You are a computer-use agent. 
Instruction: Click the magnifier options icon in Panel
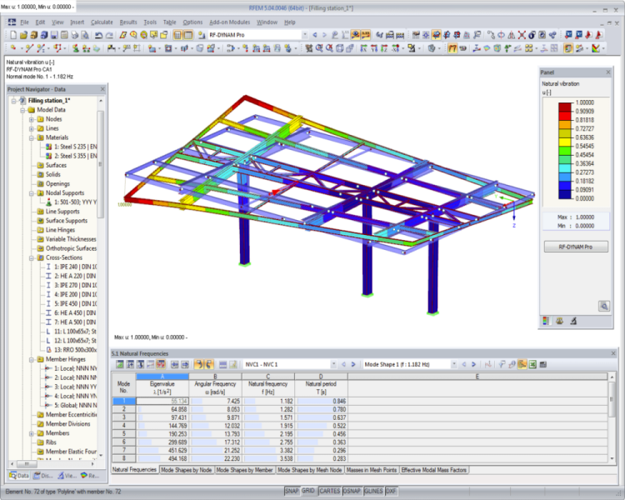pyautogui.click(x=603, y=306)
